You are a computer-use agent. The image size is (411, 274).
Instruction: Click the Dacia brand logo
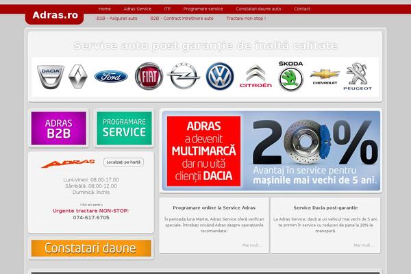click(50, 77)
